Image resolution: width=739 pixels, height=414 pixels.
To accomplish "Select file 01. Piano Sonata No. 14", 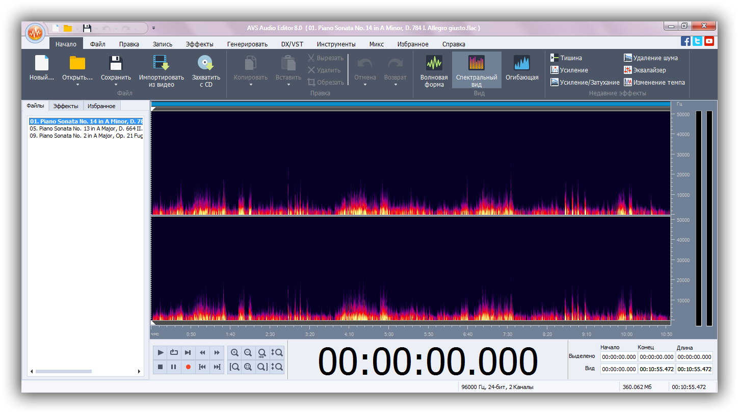I will pos(86,122).
